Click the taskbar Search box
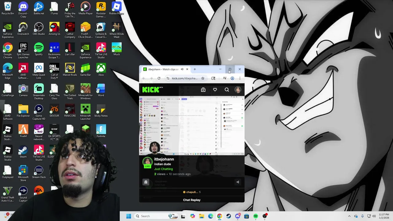 (156, 216)
